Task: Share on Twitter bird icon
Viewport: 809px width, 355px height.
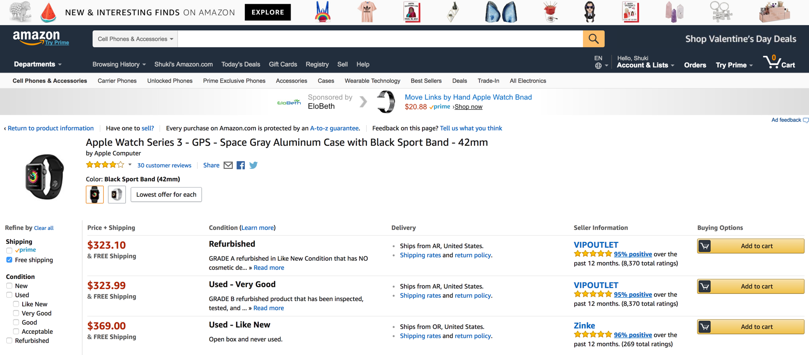Action: 253,165
